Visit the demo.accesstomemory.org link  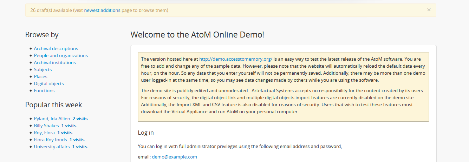point(236,59)
